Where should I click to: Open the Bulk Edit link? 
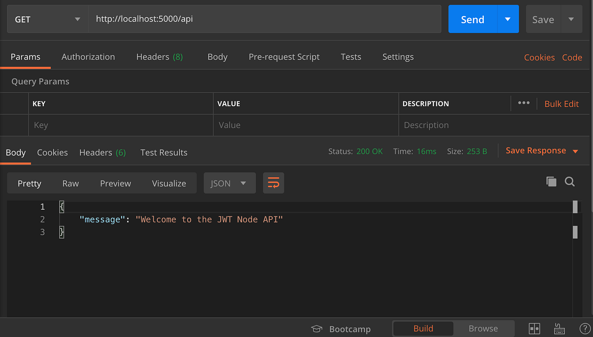click(x=561, y=104)
